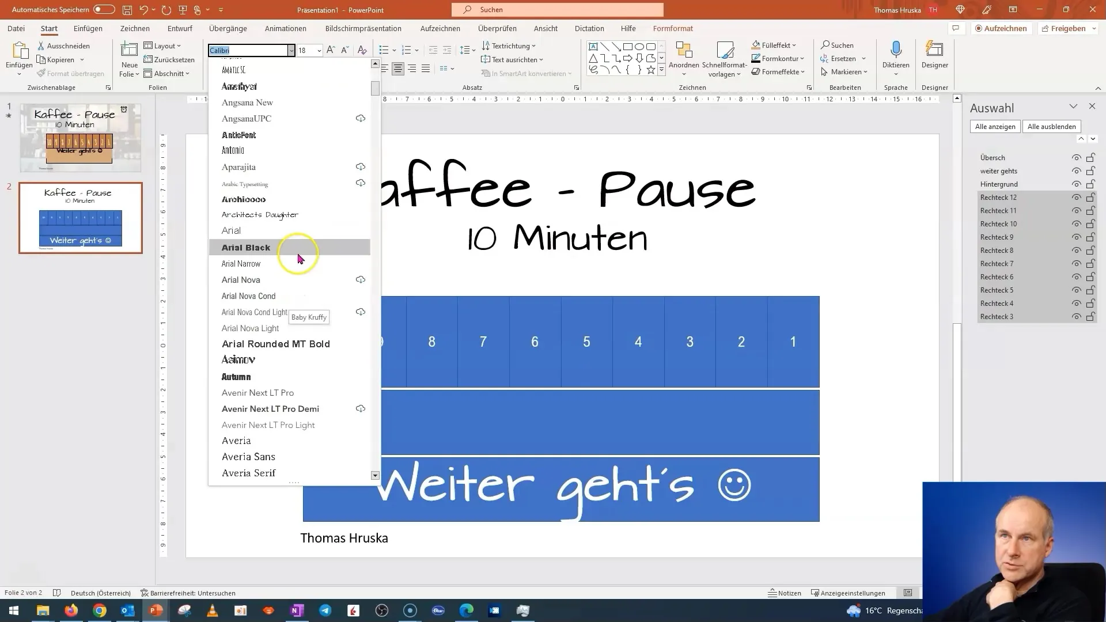Toggle visibility of weiter gehts layer

pos(1078,171)
